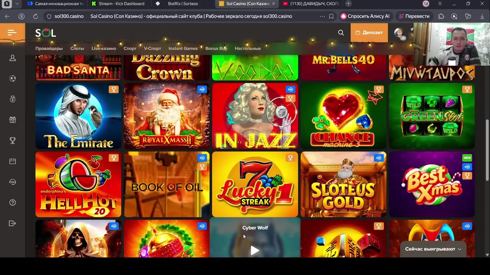Expand the tab list chevron near tab counter
The image size is (490, 275).
tap(17, 3)
